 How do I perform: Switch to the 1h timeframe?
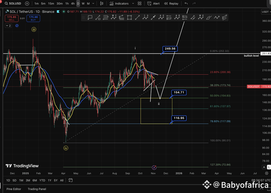pyautogui.click(x=67, y=4)
